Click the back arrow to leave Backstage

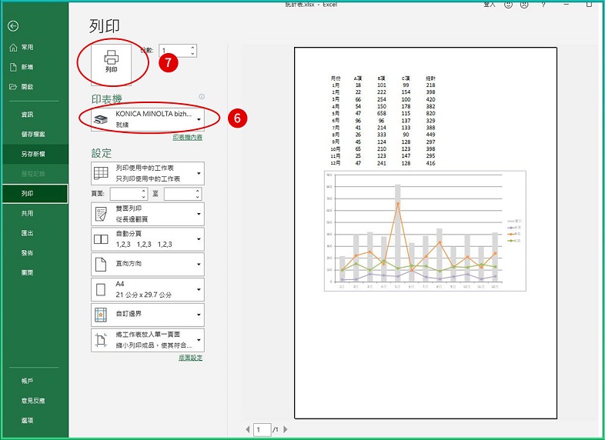pyautogui.click(x=13, y=26)
